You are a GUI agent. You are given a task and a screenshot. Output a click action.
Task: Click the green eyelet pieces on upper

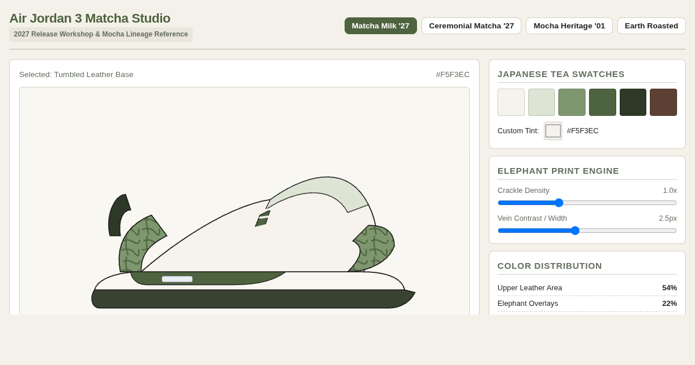[263, 218]
